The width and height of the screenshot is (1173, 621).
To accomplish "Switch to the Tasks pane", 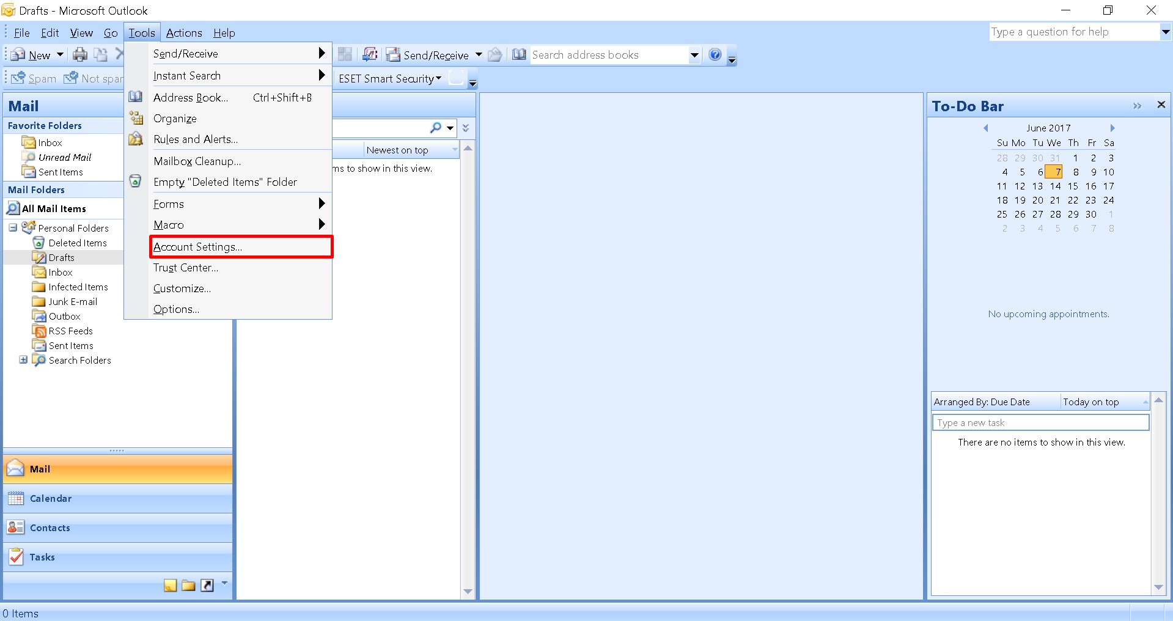I will 118,557.
